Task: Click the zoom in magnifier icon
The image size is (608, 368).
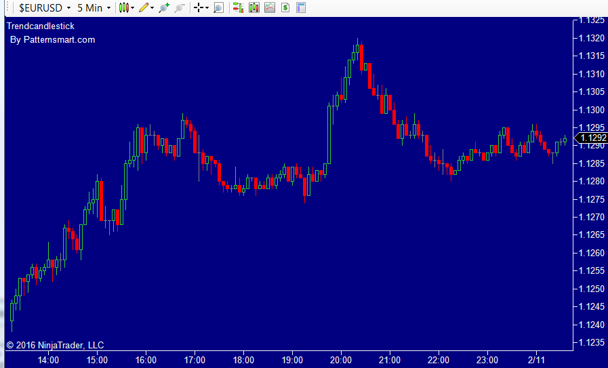Action: point(164,7)
